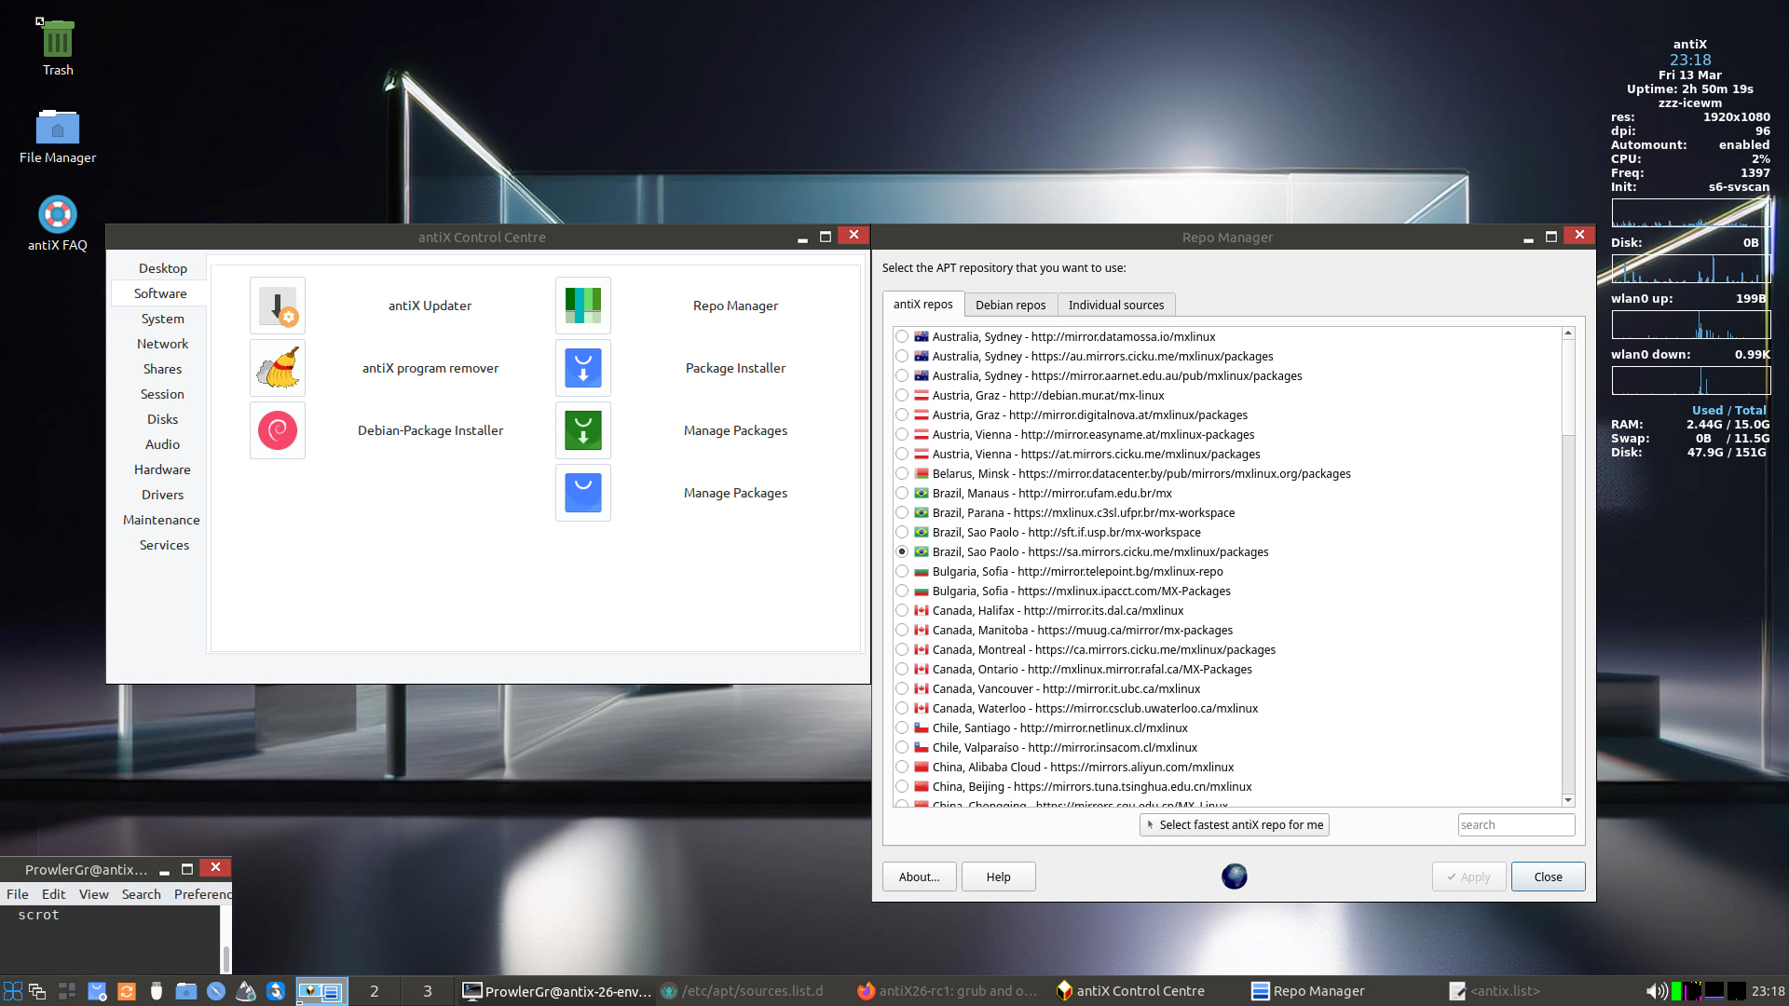This screenshot has height=1006, width=1789.
Task: Select Austria, Graz debian.mur.at repo
Action: click(902, 396)
